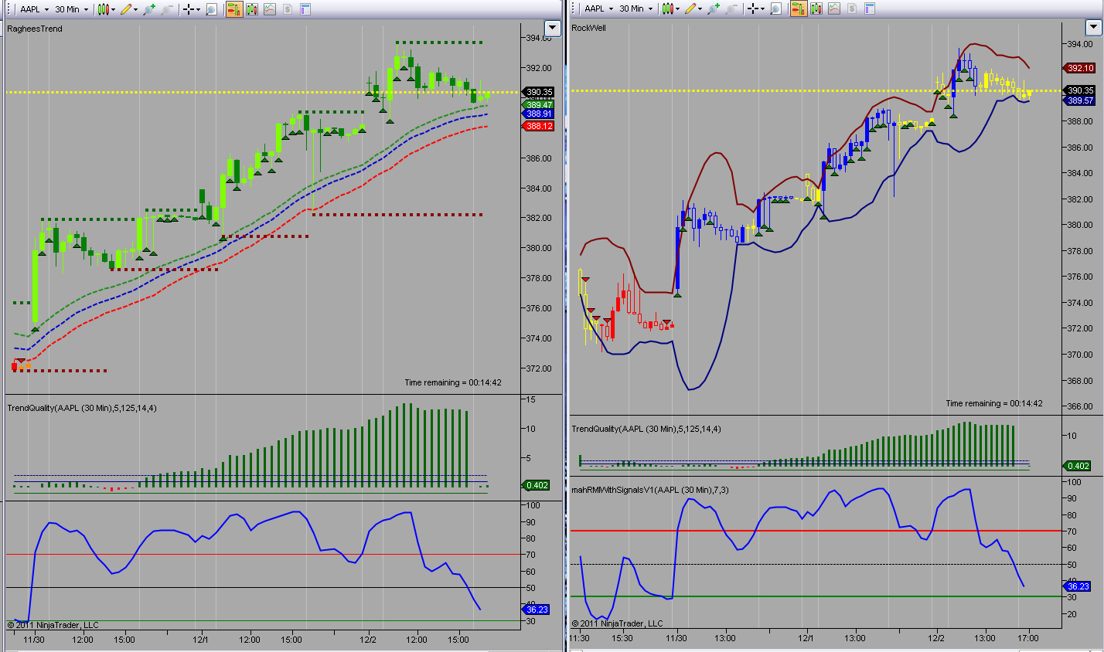Open the pencil drawing tools menu on RockWell chart

693,9
